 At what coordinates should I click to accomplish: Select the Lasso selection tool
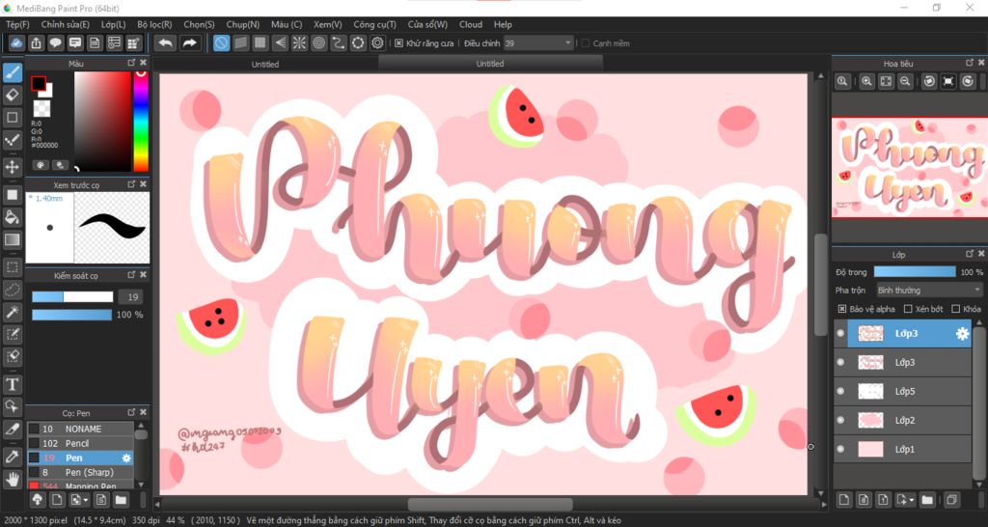point(12,290)
